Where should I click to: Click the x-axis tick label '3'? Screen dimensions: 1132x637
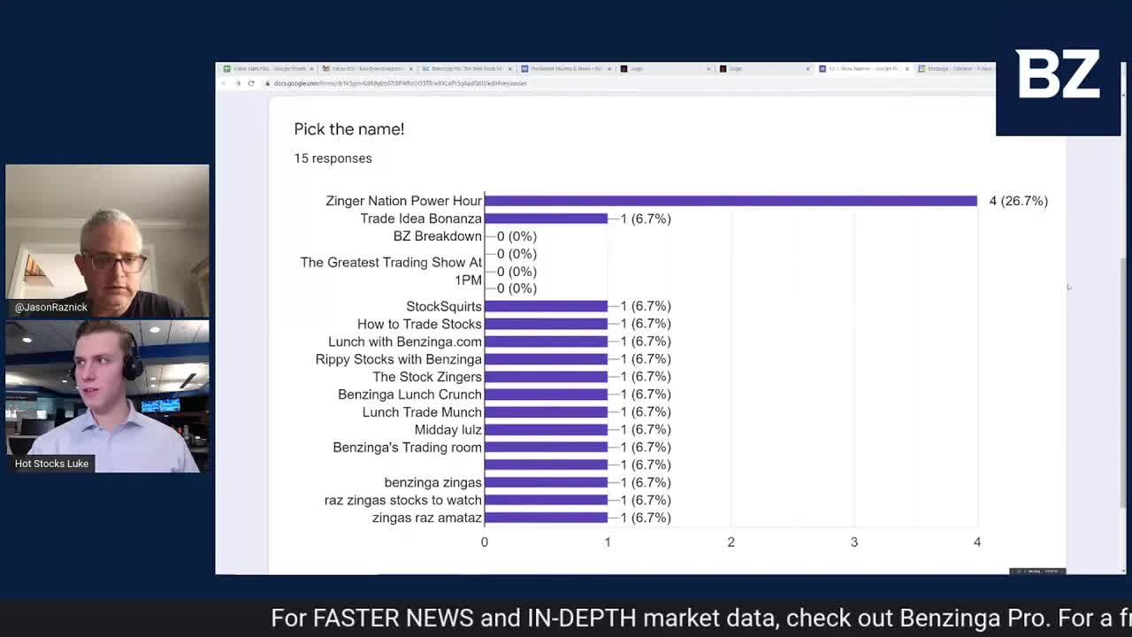(854, 541)
